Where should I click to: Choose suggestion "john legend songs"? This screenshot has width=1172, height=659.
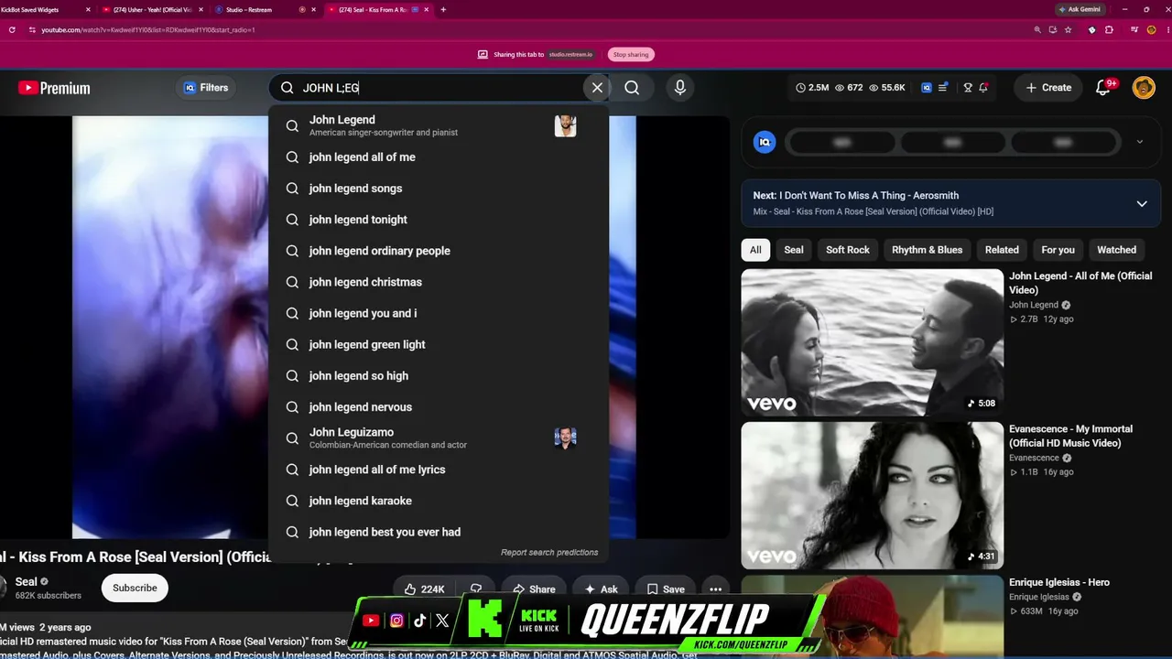coord(439,189)
